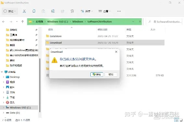Sort by the Size column header
Image resolution: width=184 pixels, height=122 pixels.
click(153, 30)
